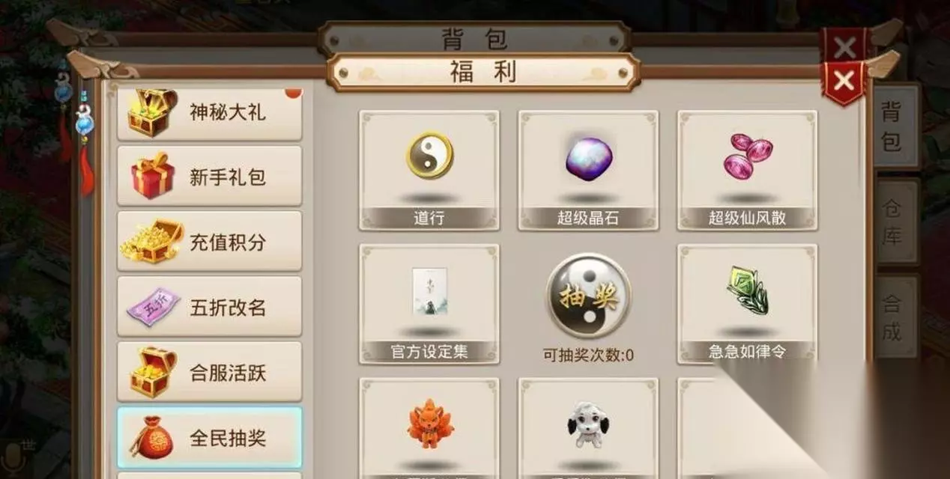950x479 pixels.
Task: Switch to the 合成 side tab
Action: pos(897,317)
